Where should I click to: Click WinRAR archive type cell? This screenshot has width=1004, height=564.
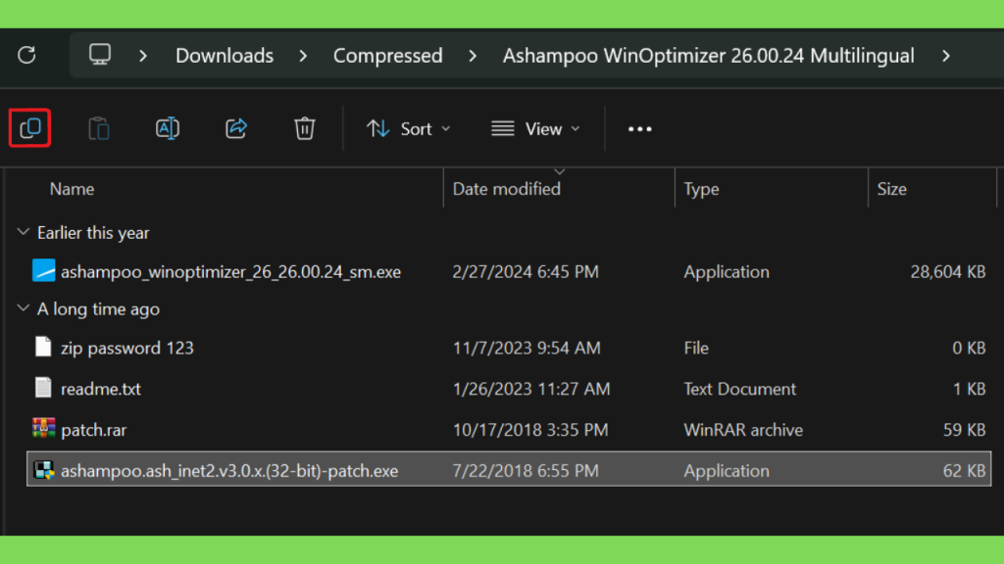coord(743,430)
